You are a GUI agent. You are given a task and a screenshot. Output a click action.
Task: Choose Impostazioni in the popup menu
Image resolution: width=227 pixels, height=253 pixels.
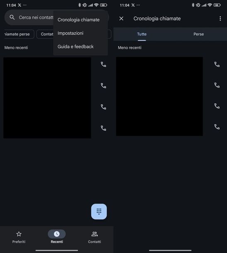[70, 33]
